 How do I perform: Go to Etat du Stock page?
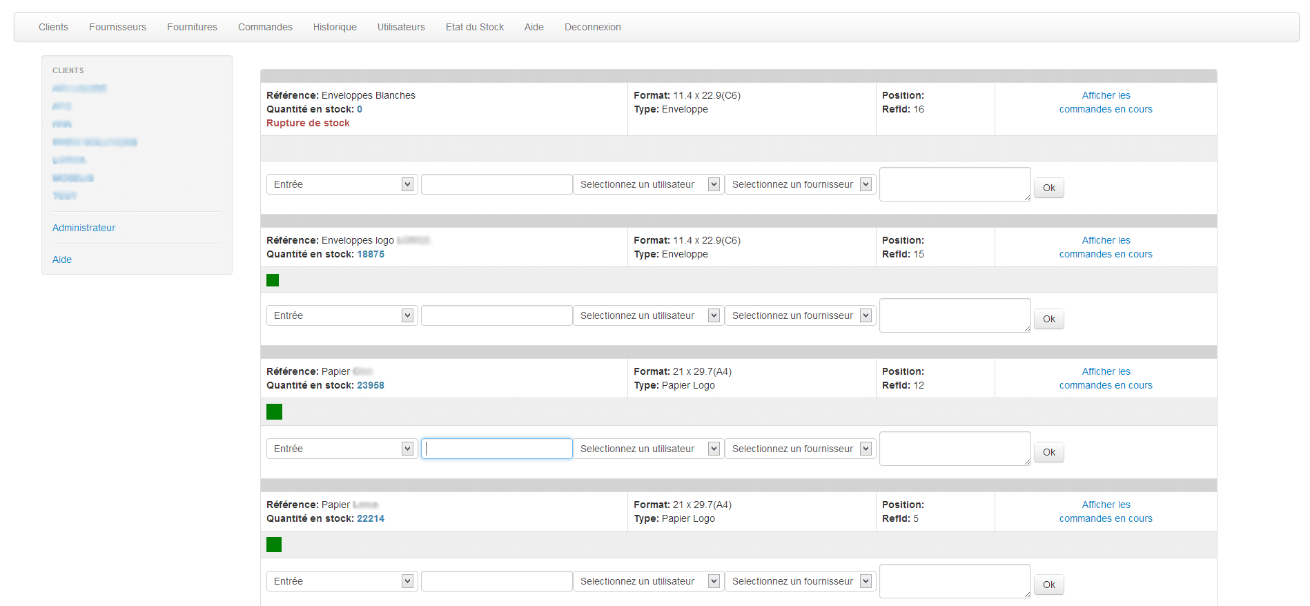pos(474,27)
